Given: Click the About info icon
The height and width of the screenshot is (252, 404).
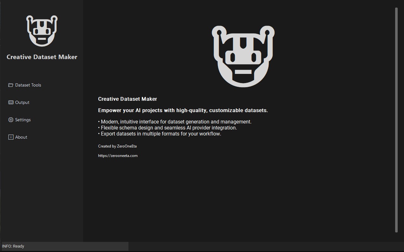Looking at the screenshot, I should point(11,137).
